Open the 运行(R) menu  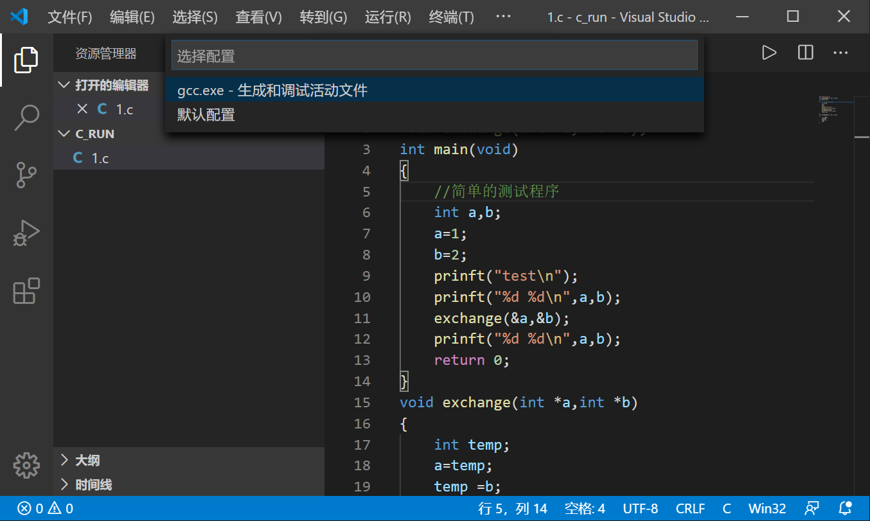pyautogui.click(x=387, y=17)
